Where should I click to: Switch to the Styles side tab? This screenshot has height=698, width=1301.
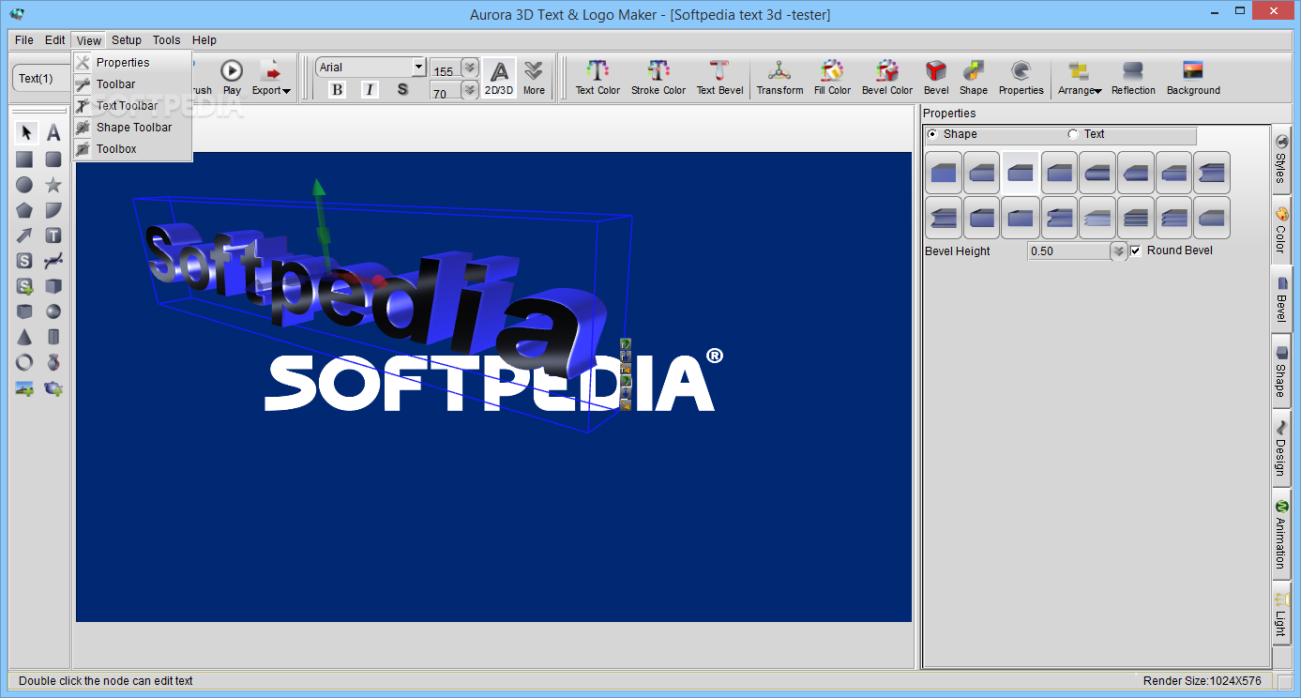point(1281,159)
